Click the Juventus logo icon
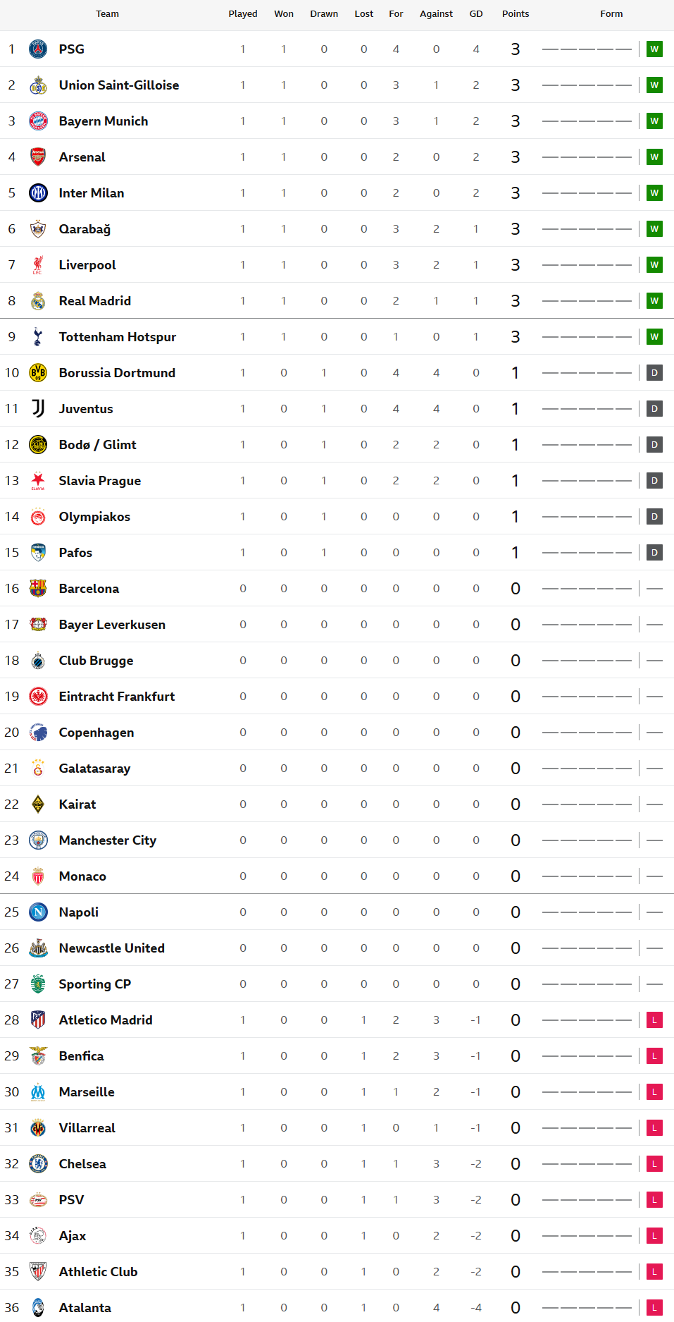The height and width of the screenshot is (1322, 674). point(38,409)
